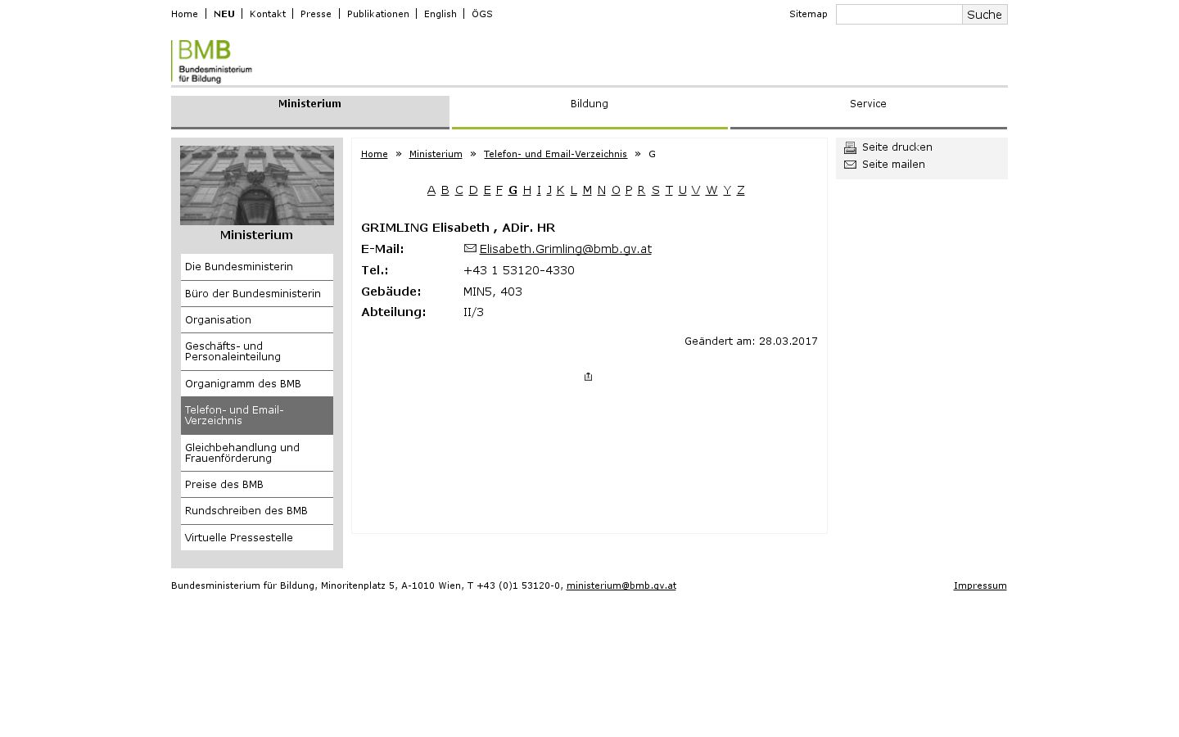Open Publikationen in the top menu
1179x737 pixels.
pos(378,14)
